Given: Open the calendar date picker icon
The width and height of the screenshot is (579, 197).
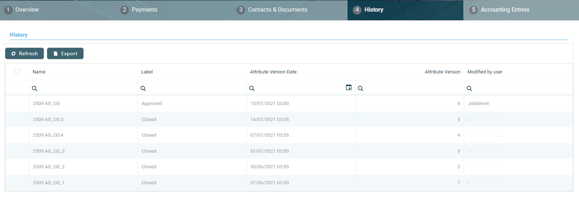Looking at the screenshot, I should 348,87.
